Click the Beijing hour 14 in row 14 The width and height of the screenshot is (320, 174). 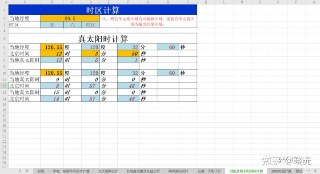(x=52, y=99)
